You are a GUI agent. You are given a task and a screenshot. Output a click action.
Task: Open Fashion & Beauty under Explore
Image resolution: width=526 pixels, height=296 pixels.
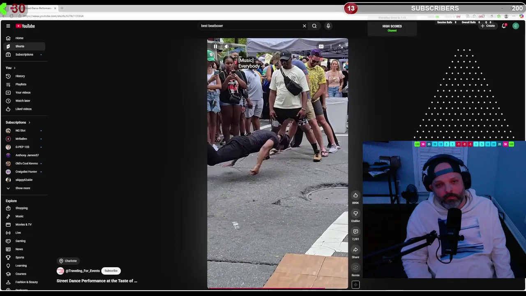pos(24,282)
